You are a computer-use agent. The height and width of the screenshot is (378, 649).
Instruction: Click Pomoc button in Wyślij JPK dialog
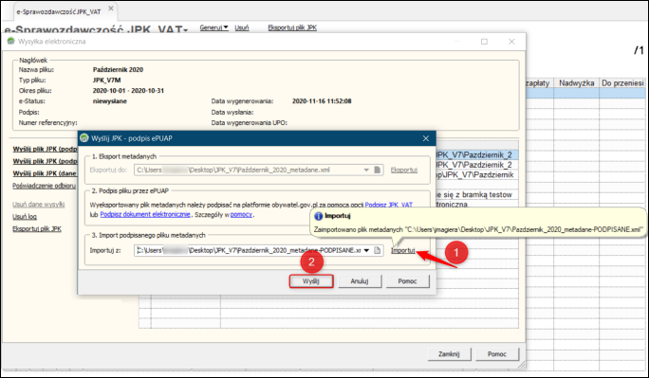pyautogui.click(x=407, y=281)
